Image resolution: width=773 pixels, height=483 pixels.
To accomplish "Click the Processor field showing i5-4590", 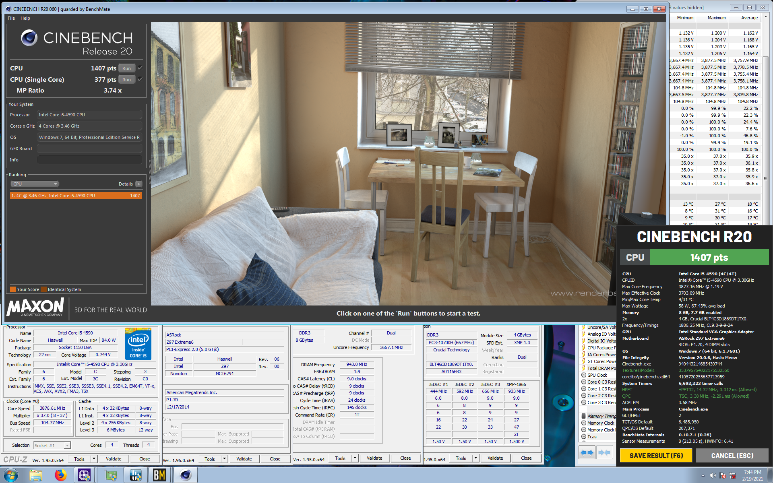I will pyautogui.click(x=89, y=115).
